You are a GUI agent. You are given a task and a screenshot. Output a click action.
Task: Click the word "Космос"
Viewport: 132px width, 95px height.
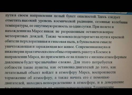pyautogui.click(x=102, y=52)
